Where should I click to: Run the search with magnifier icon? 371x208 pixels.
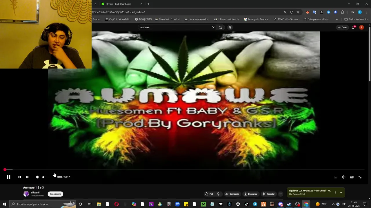[x=220, y=27]
